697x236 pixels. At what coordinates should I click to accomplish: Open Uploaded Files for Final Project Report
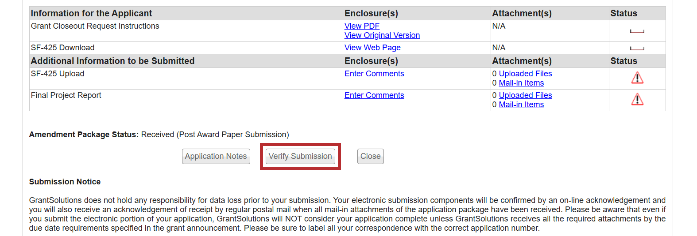[x=525, y=95]
